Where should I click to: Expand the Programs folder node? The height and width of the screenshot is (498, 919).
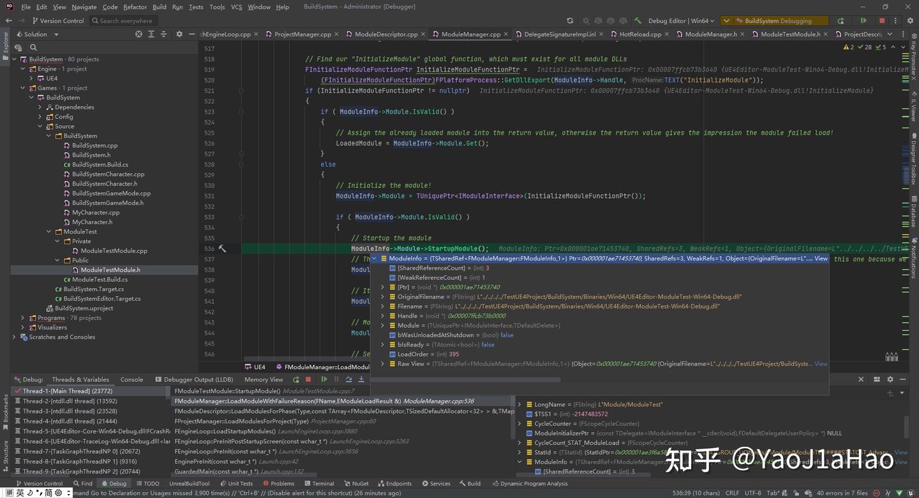pos(23,318)
